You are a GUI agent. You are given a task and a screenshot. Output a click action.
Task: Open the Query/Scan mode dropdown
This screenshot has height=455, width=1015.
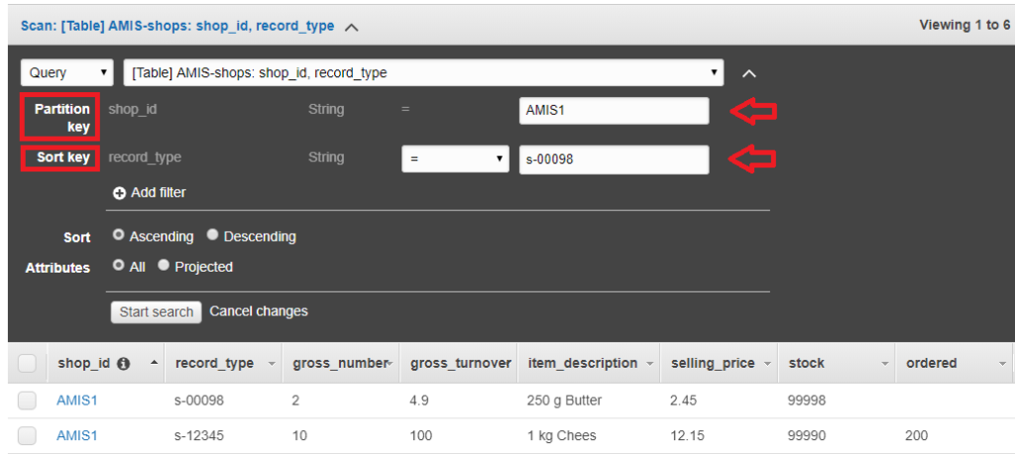pos(67,73)
